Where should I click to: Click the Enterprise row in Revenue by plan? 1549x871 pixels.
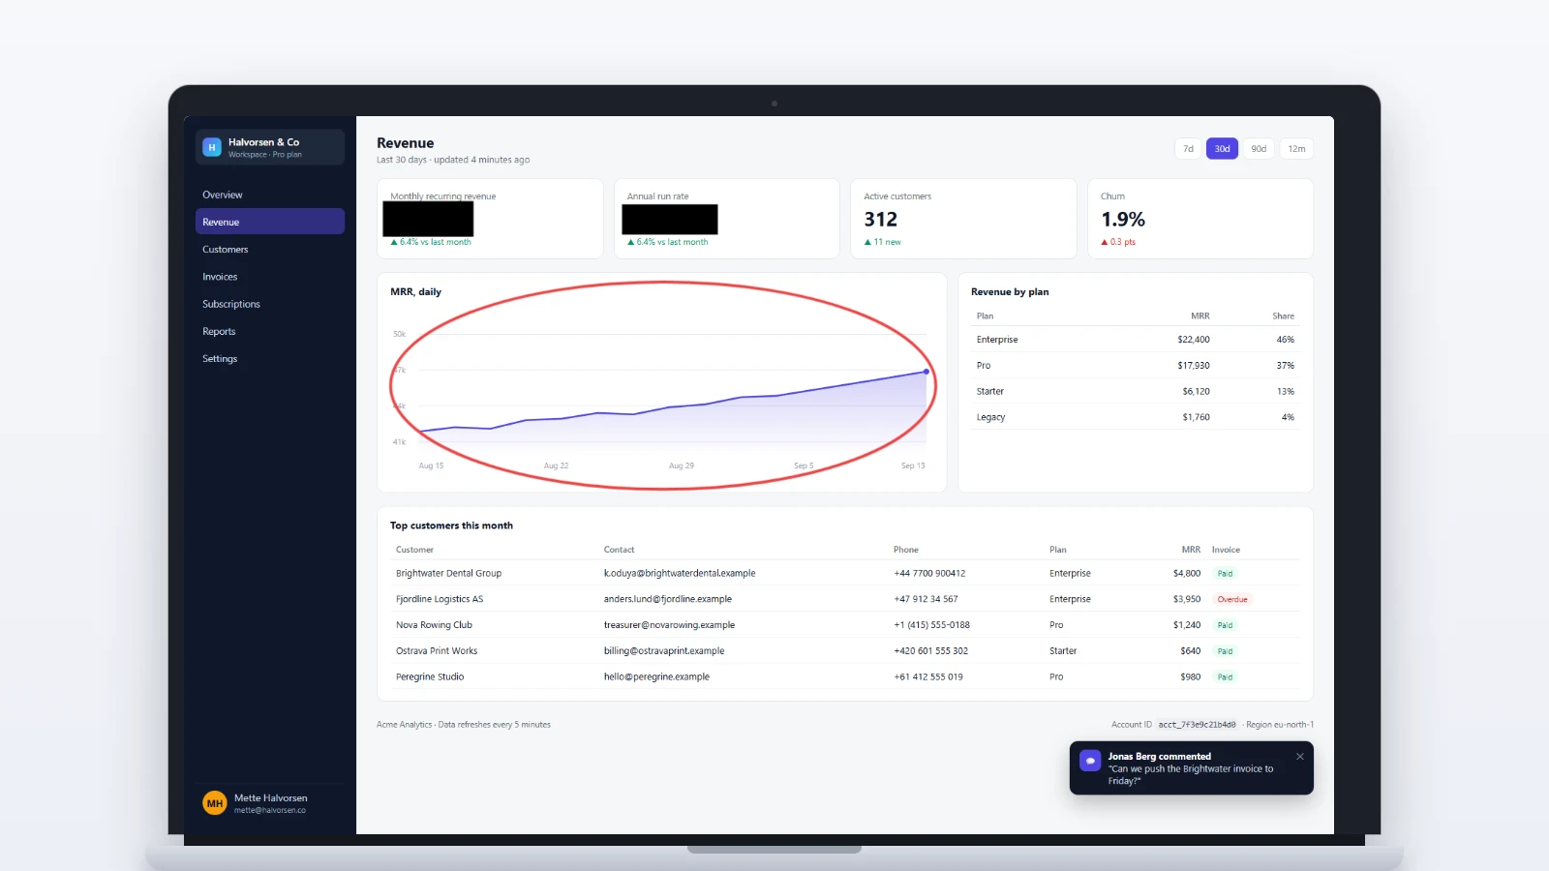tap(1136, 340)
